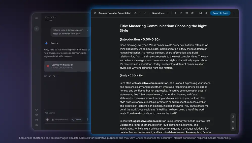Open Activity history icon in sidebar

coord(37,120)
